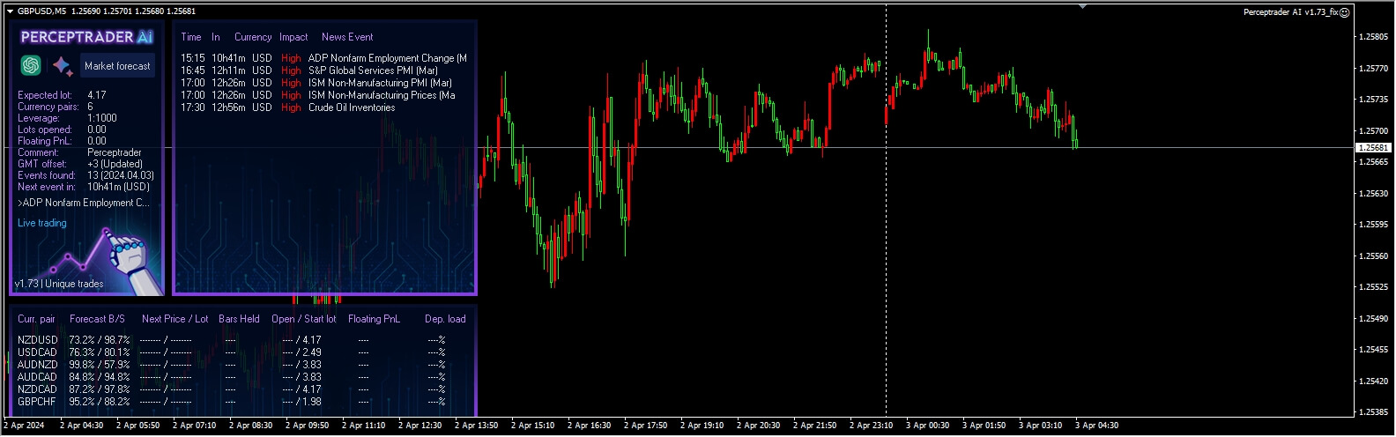Click the ChatGPT logo icon
This screenshot has height=437, width=1396.
tap(31, 65)
